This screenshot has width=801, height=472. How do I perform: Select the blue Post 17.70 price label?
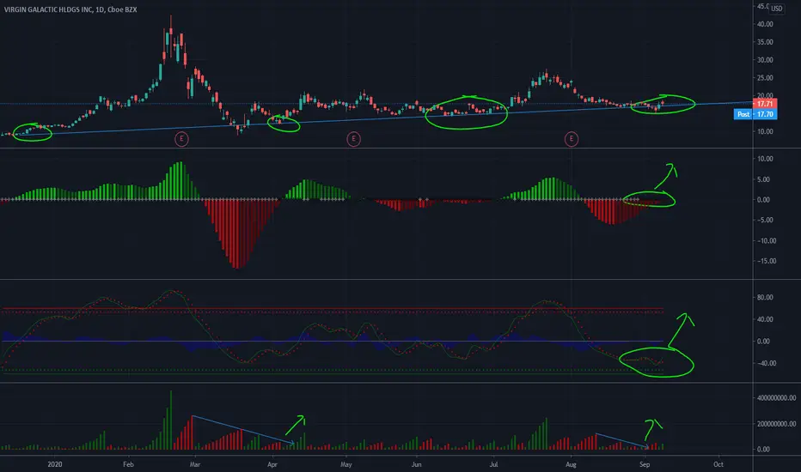click(755, 114)
